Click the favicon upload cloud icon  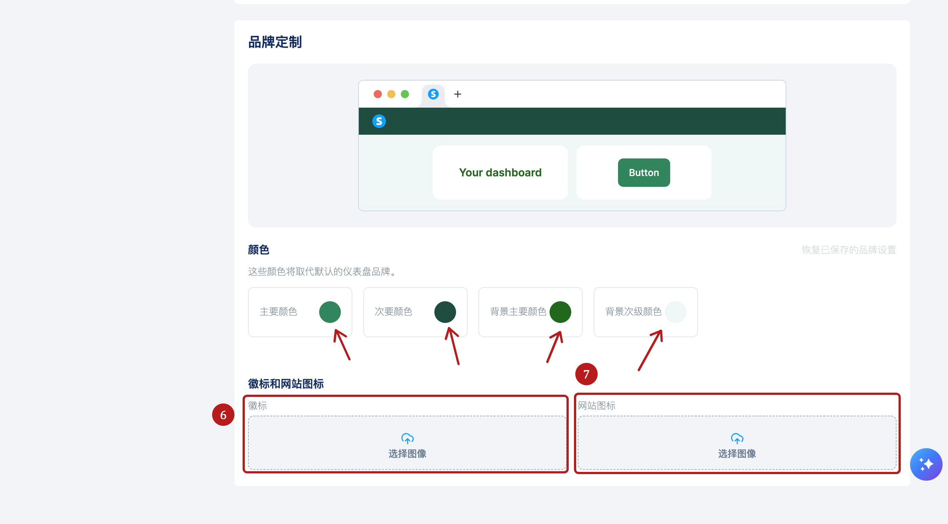pyautogui.click(x=737, y=438)
